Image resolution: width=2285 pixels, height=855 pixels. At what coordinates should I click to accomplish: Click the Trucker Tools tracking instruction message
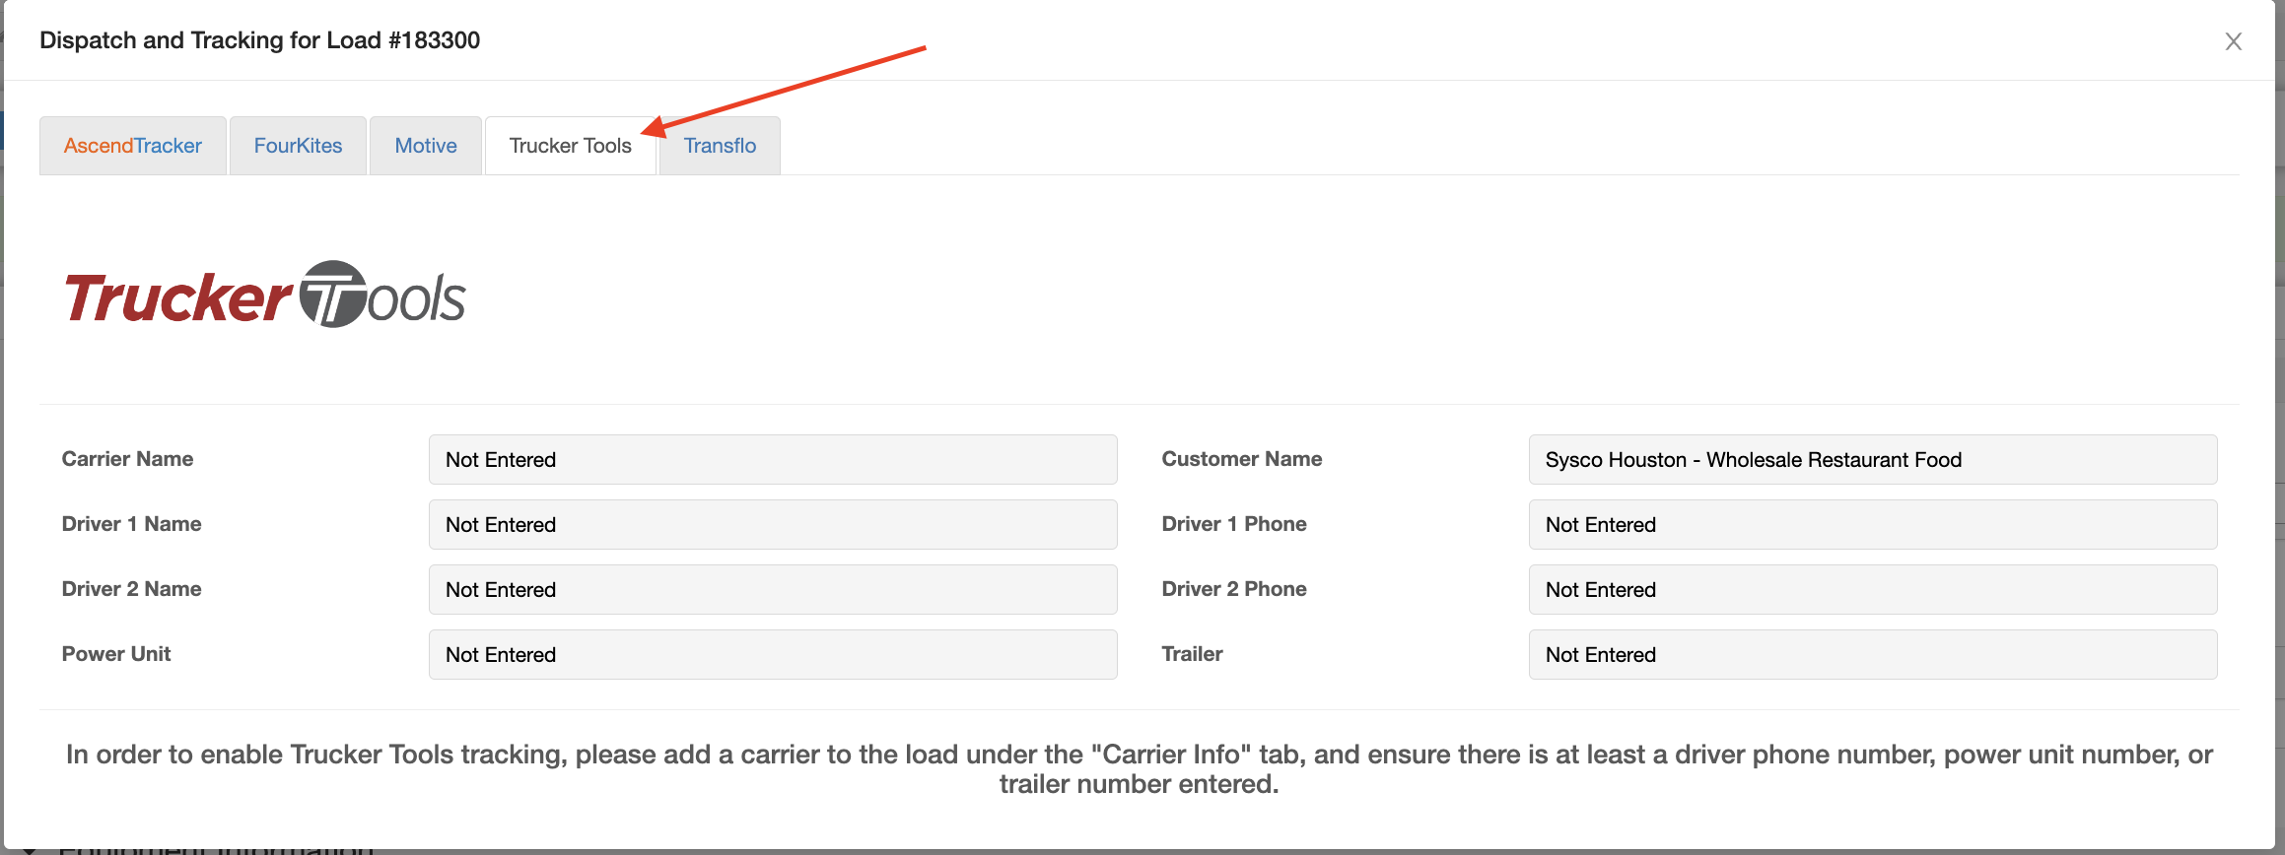(1139, 768)
